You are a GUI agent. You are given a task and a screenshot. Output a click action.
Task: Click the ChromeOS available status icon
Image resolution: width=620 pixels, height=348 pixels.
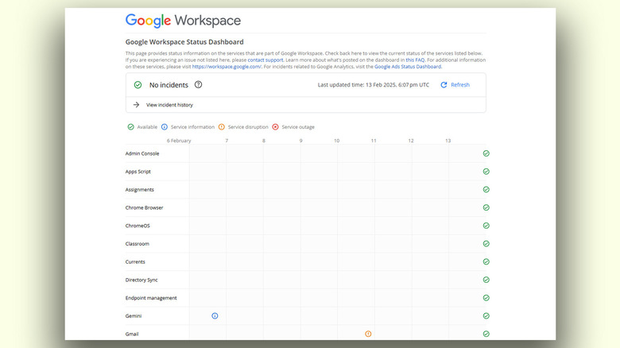[x=486, y=226]
